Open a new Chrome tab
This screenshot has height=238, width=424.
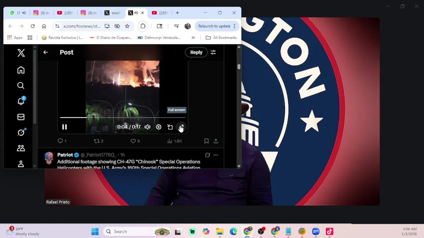(x=178, y=13)
